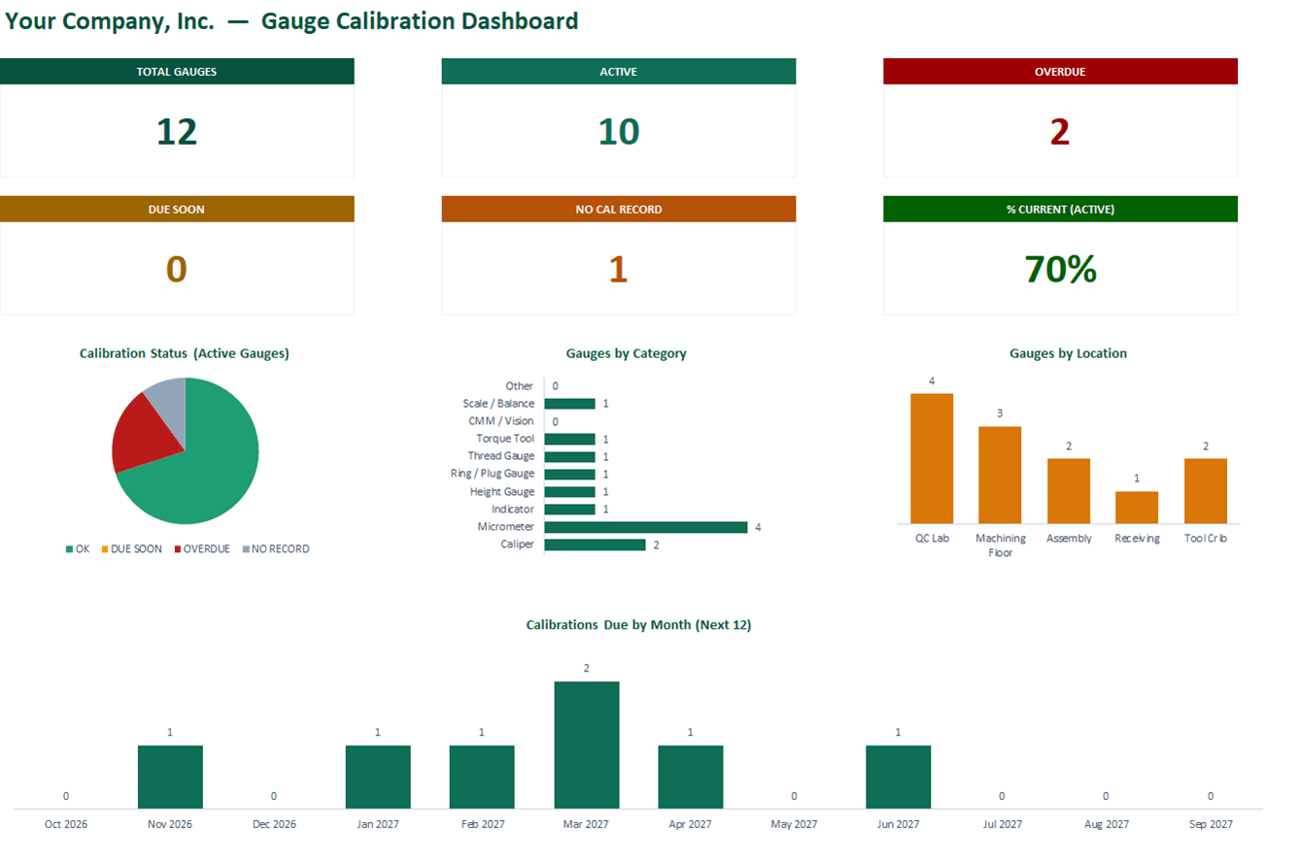Select the Oct 2026 month axis label
The height and width of the screenshot is (858, 1300).
(x=66, y=824)
